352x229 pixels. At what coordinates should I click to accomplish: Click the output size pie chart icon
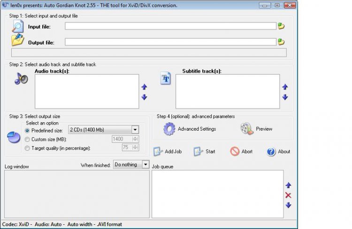(x=14, y=137)
